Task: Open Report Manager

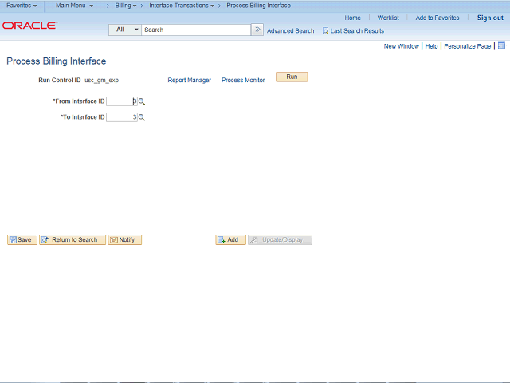Action: point(190,80)
